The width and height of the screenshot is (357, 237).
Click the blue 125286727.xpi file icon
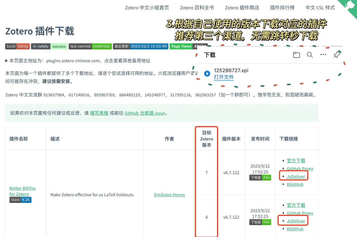207,73
